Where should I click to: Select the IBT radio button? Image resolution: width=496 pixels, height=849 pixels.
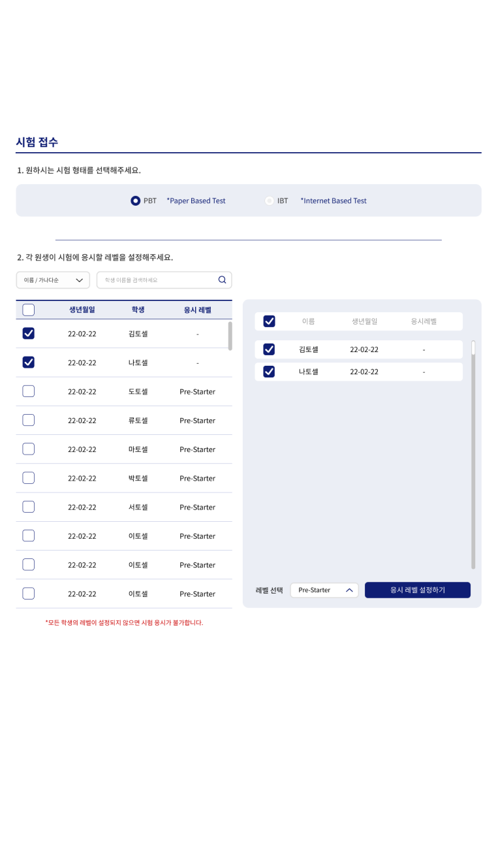pos(269,200)
